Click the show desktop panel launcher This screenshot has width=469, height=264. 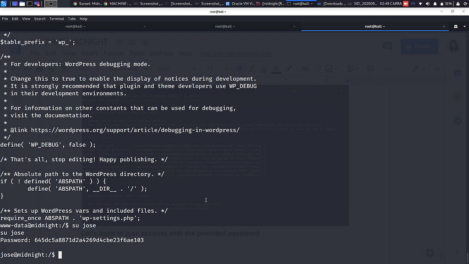15,4
